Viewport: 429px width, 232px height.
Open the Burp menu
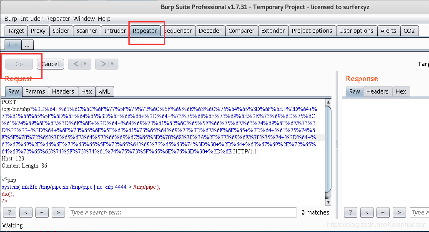(11, 19)
